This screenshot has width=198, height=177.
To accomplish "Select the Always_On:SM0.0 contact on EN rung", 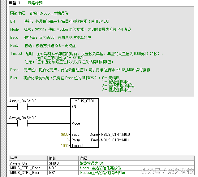I will pyautogui.click(x=23, y=107).
